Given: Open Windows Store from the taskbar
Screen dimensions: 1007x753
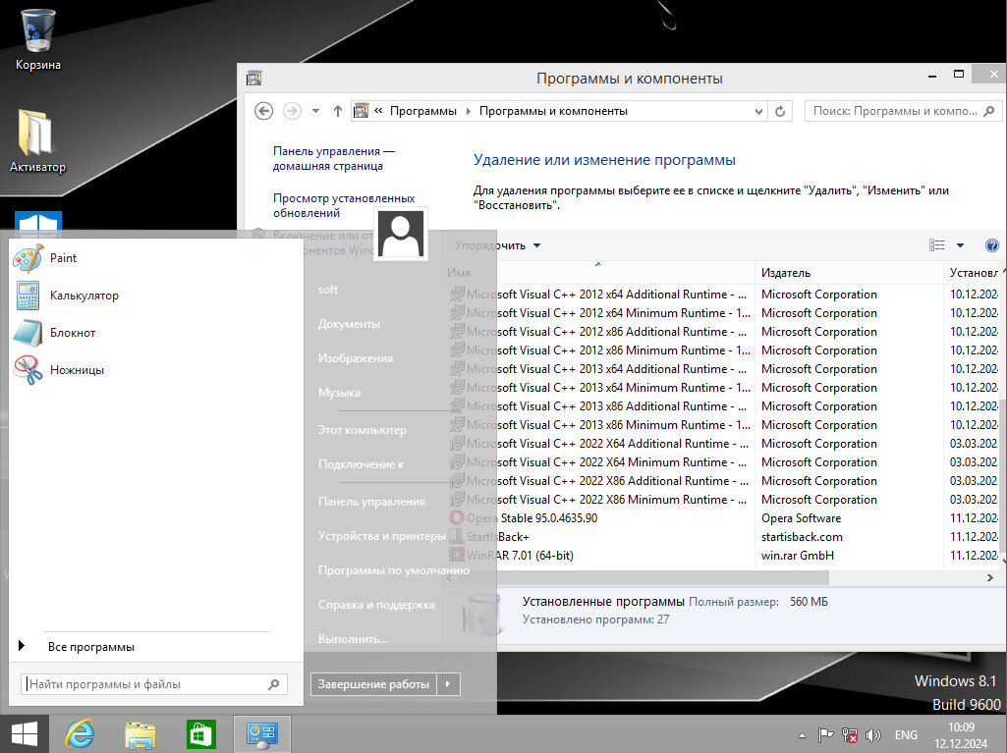Looking at the screenshot, I should coord(200,734).
